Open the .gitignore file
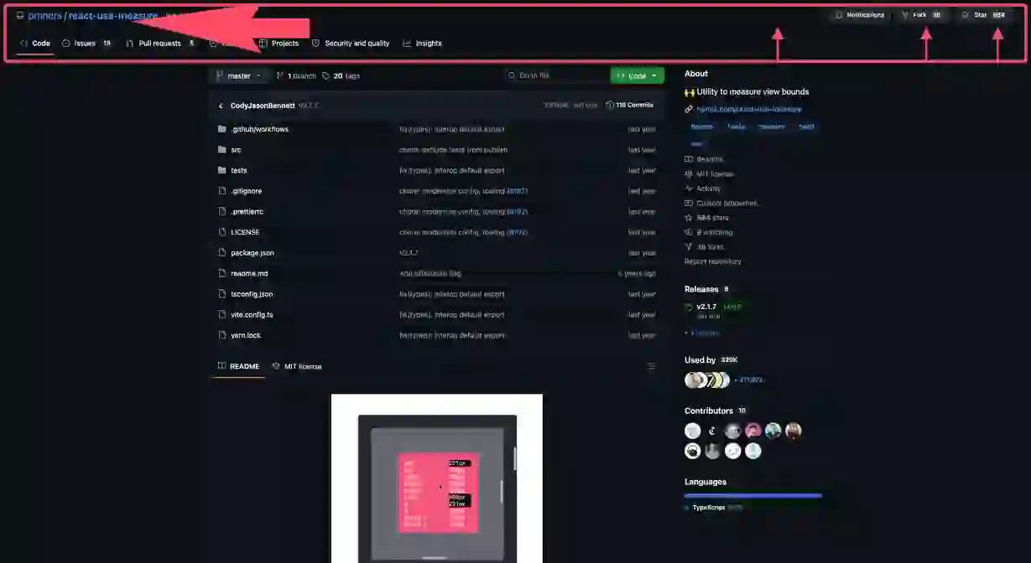 pyautogui.click(x=246, y=191)
